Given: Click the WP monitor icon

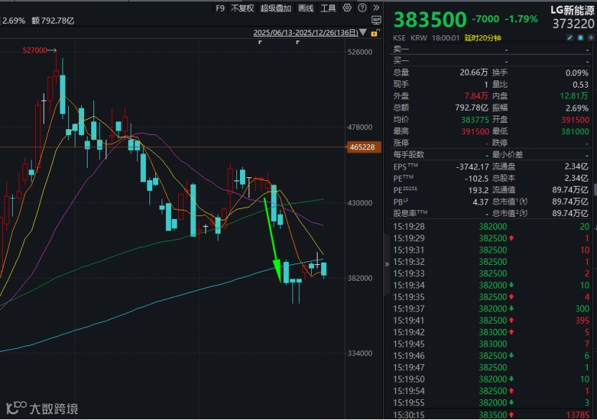Looking at the screenshot, I should click(376, 20).
